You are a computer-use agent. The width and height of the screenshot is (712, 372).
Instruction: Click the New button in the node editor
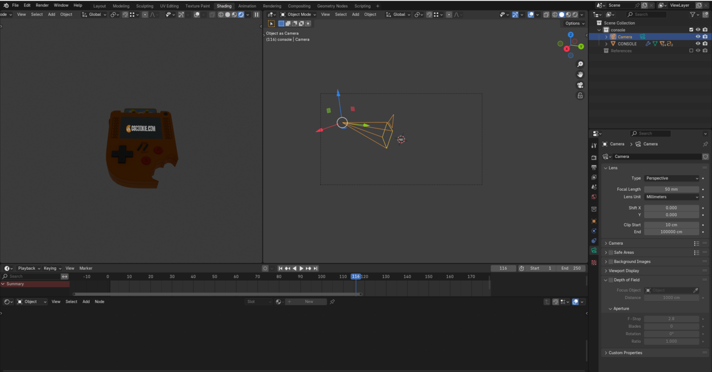309,301
